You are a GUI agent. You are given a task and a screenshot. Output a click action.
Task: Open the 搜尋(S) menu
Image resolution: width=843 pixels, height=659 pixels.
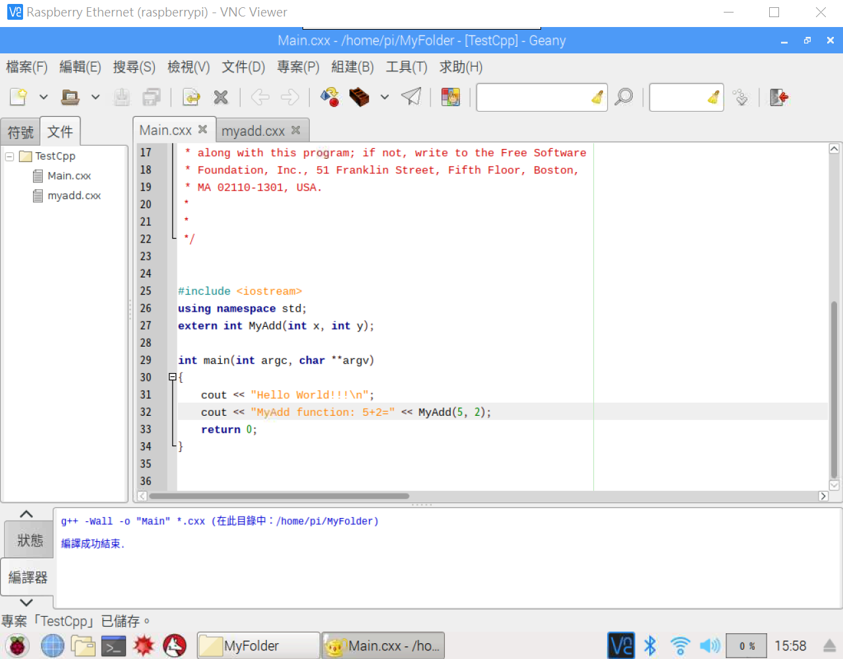pyautogui.click(x=134, y=67)
